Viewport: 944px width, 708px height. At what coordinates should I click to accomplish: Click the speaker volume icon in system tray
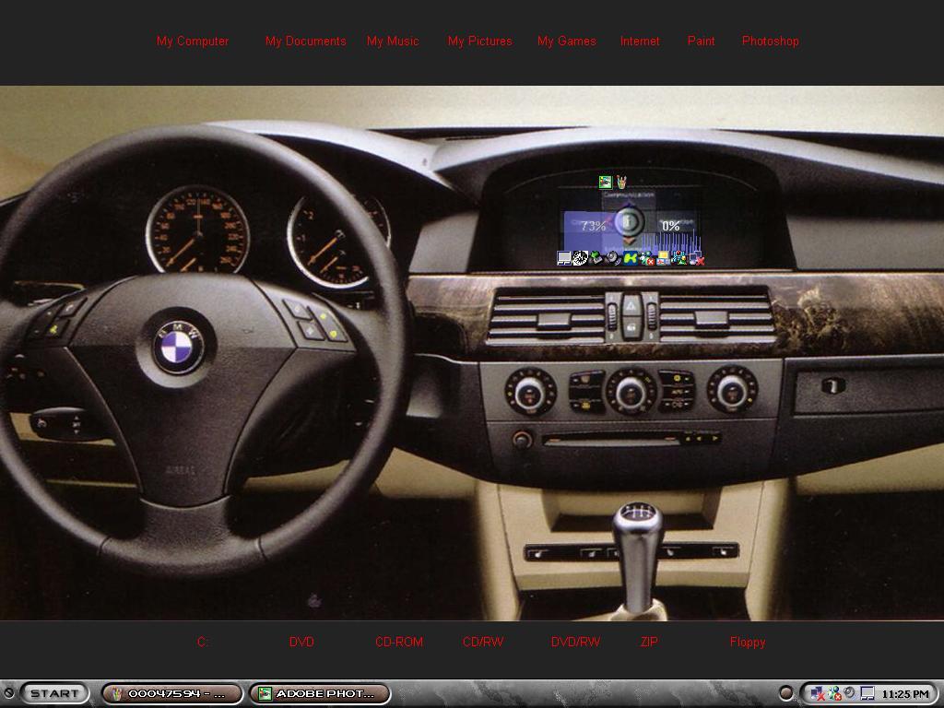[x=849, y=692]
